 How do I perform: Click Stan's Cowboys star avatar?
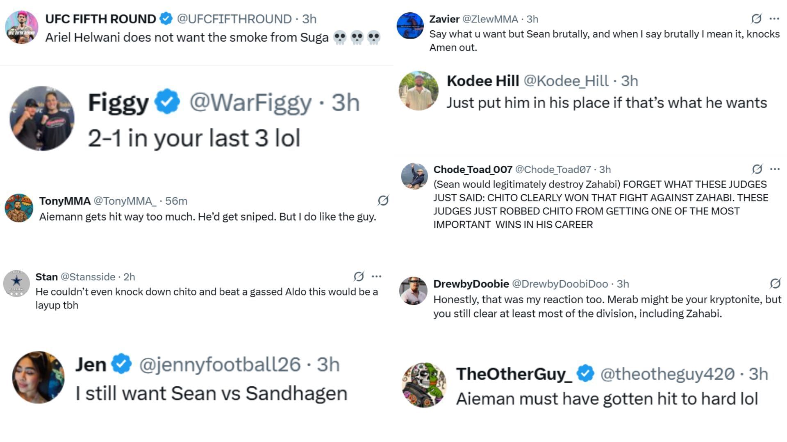pos(16,283)
